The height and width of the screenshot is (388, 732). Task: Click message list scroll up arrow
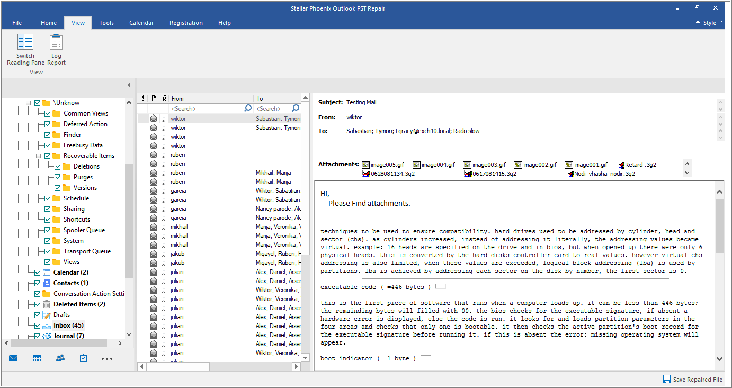click(x=305, y=98)
